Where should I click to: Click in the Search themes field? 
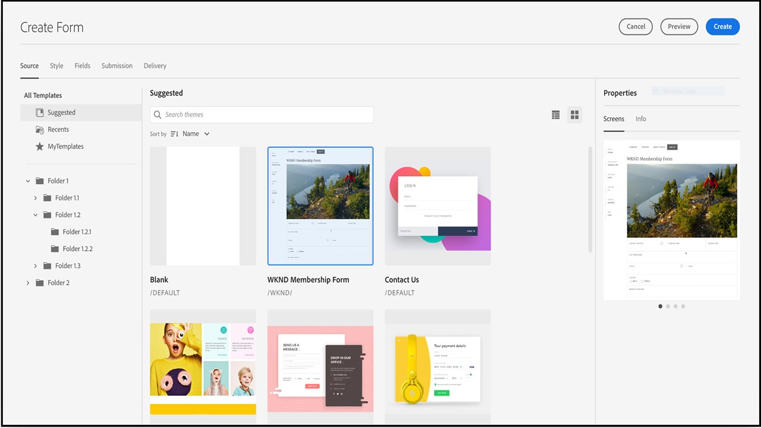tap(262, 115)
